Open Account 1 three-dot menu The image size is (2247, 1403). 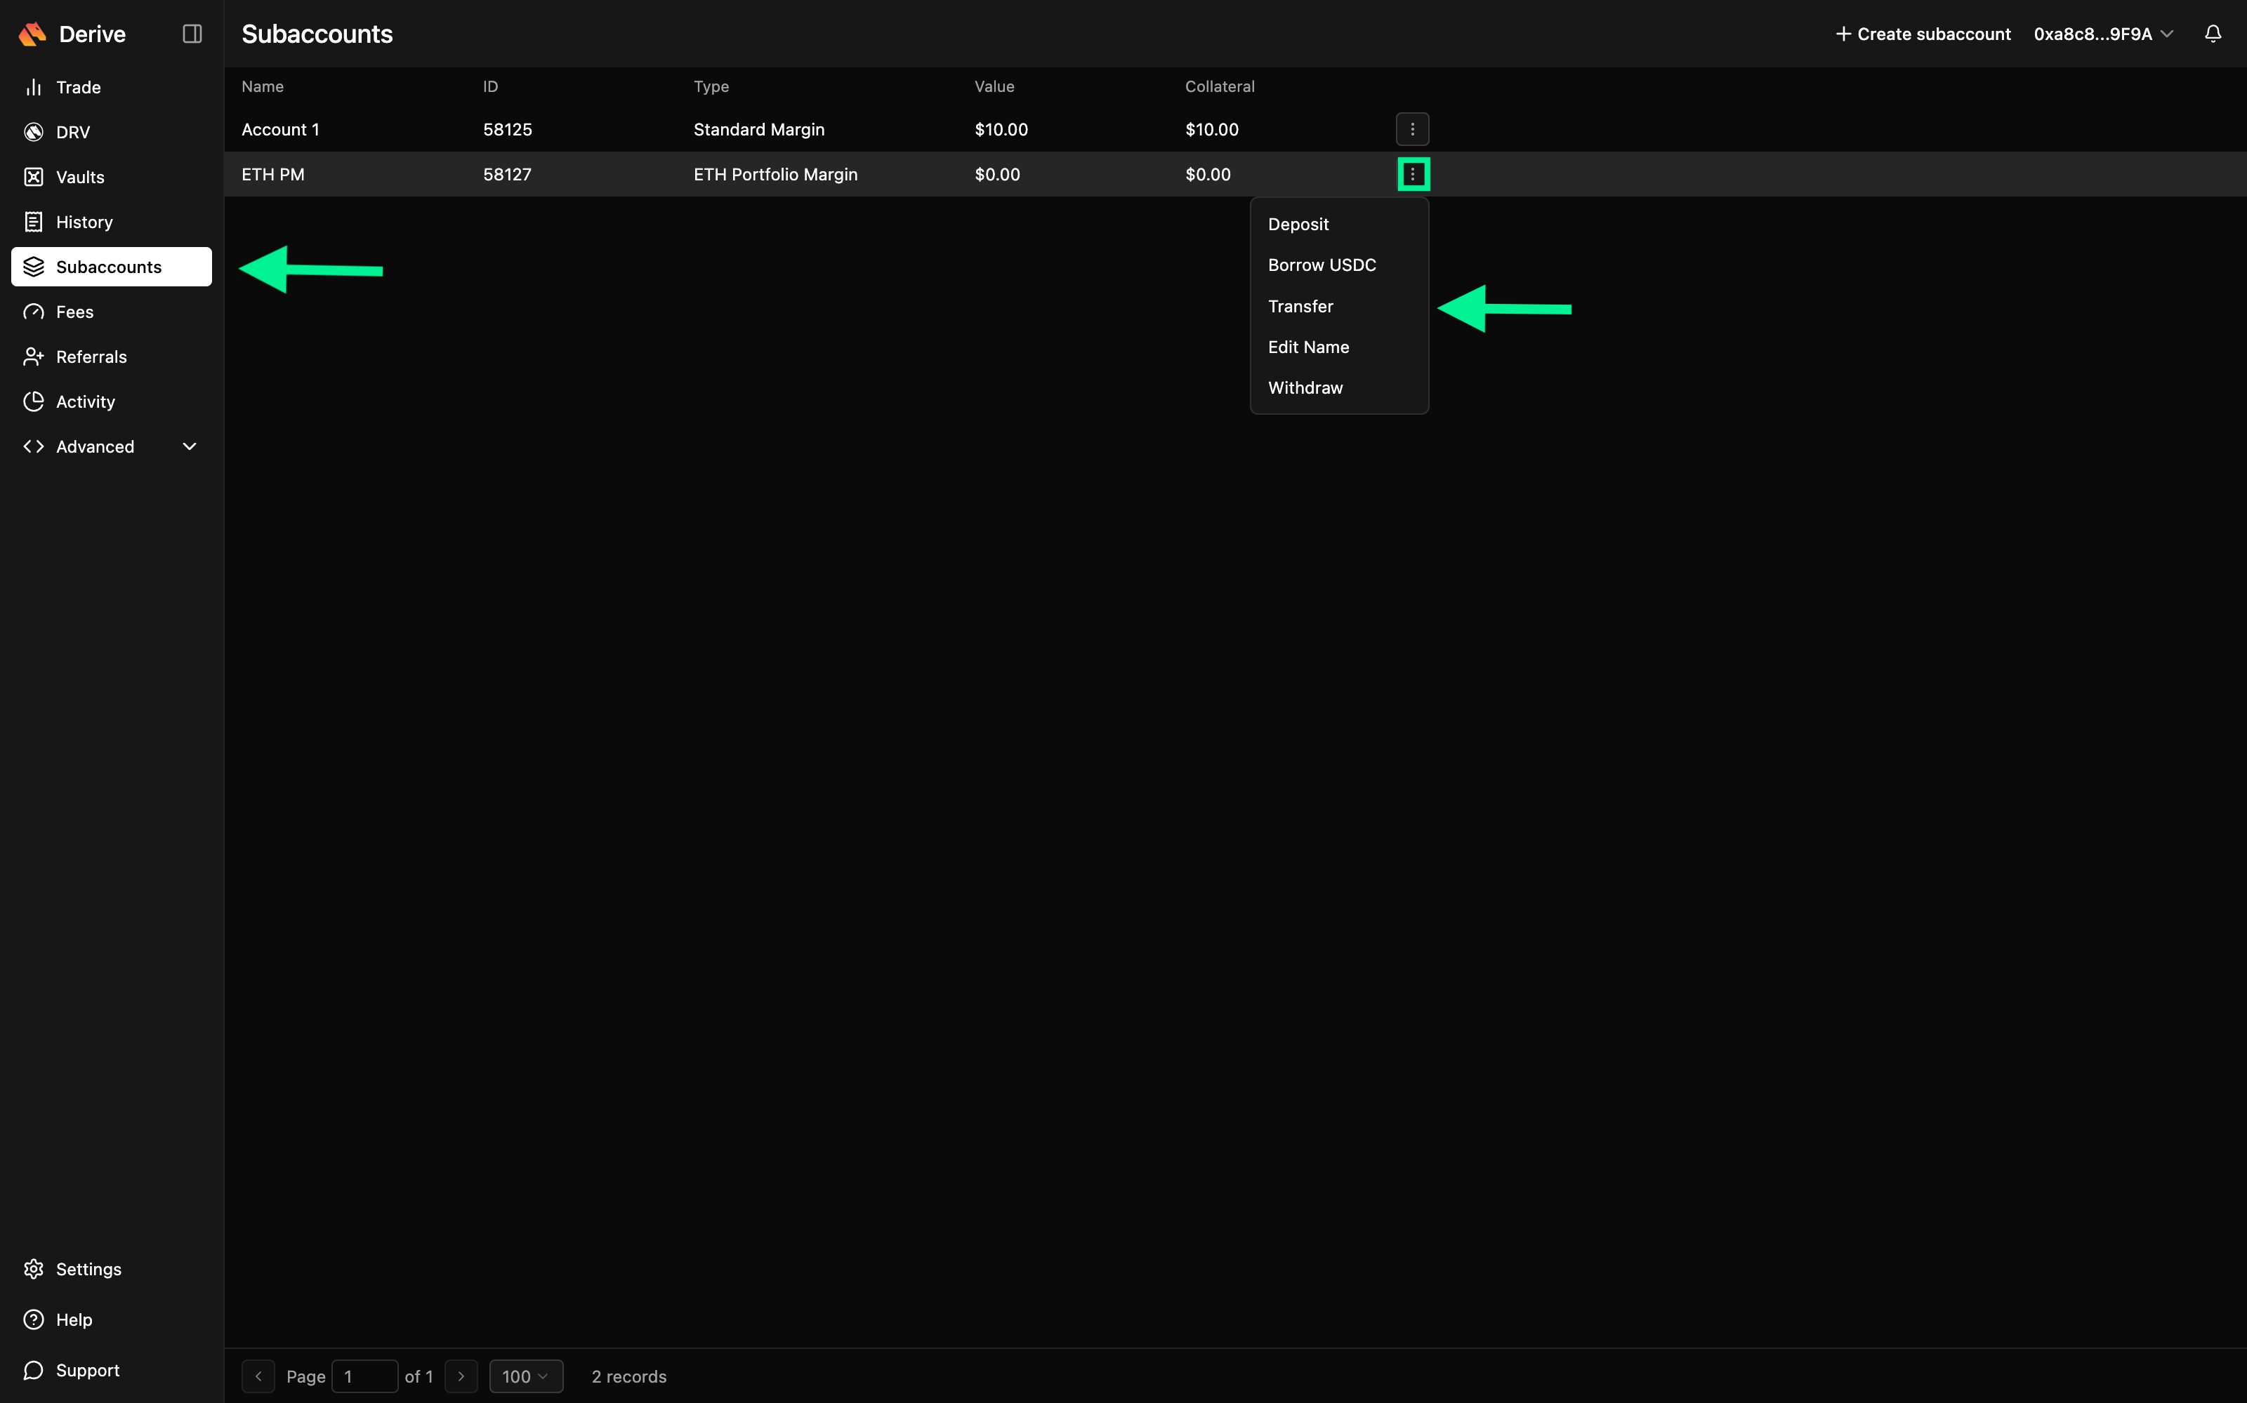pyautogui.click(x=1411, y=130)
